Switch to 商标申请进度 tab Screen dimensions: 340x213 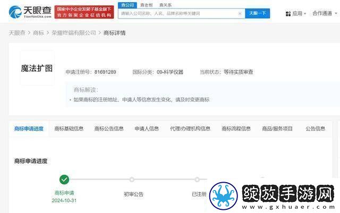29,129
